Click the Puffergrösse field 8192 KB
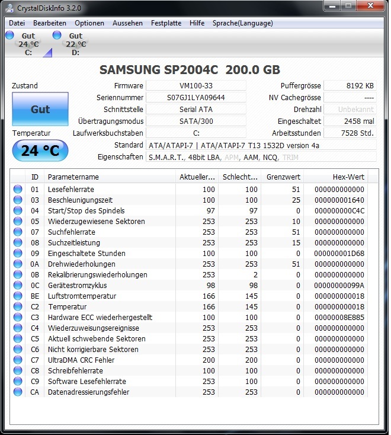The width and height of the screenshot is (391, 435). pyautogui.click(x=350, y=86)
